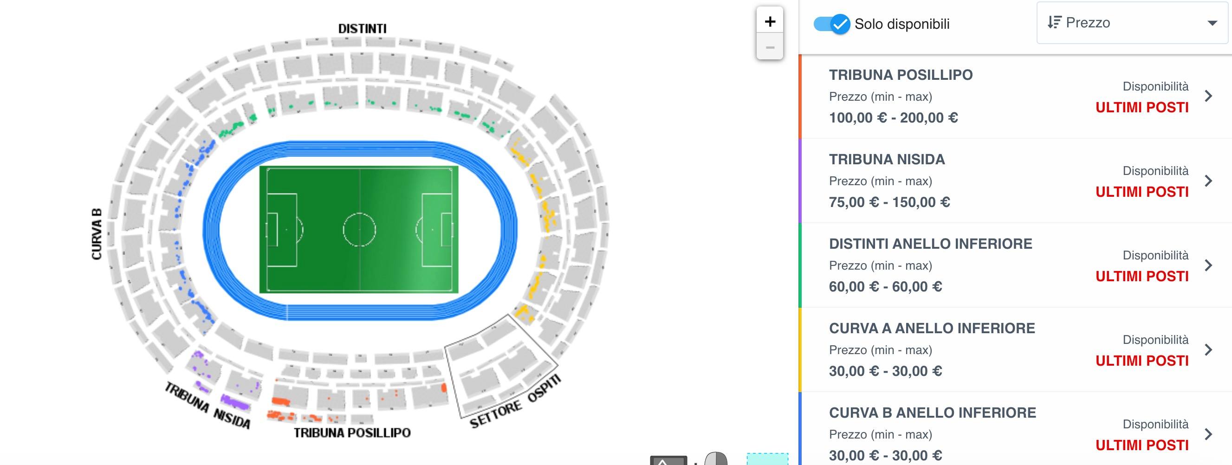Image resolution: width=1232 pixels, height=465 pixels.
Task: Pick purple Tribuna Nisida seats on map
Action: 234,402
